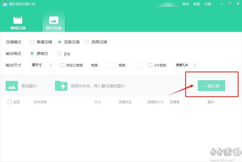This screenshot has width=242, height=162.
Task: Enable the 自定义宽高 checkbox
Action: click(62, 65)
